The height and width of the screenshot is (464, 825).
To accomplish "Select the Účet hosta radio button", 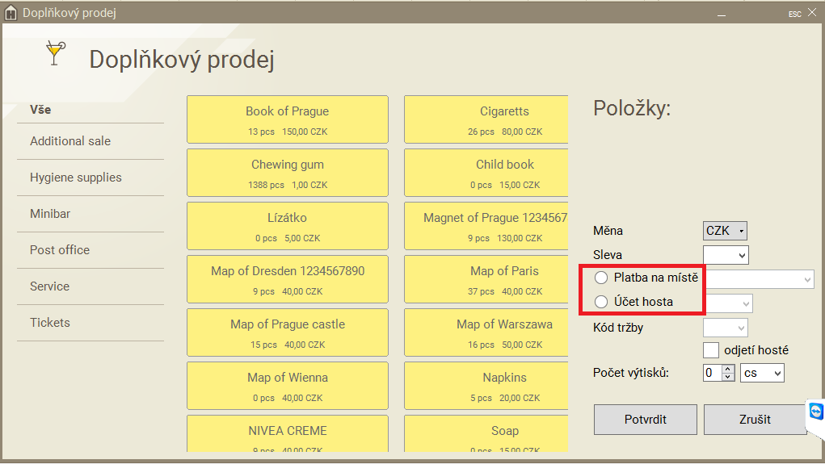I will (601, 302).
